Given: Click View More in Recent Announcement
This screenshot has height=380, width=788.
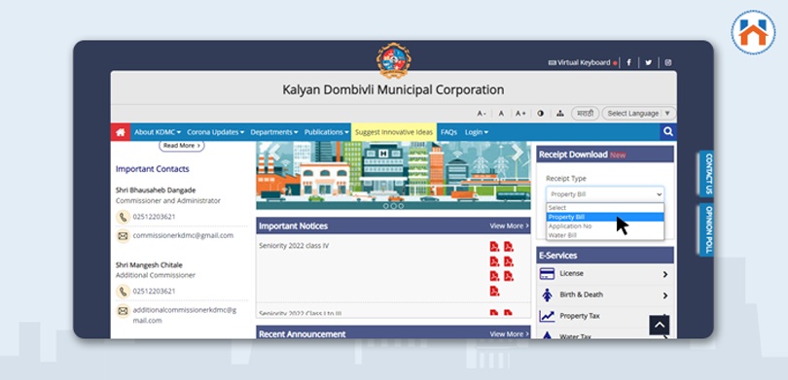Looking at the screenshot, I should 509,333.
